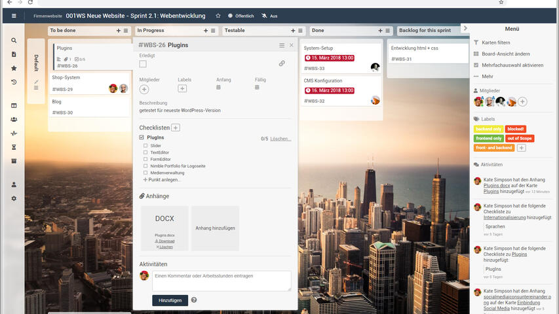Add a new card to To be done
The image size is (559, 314).
coord(119,31)
